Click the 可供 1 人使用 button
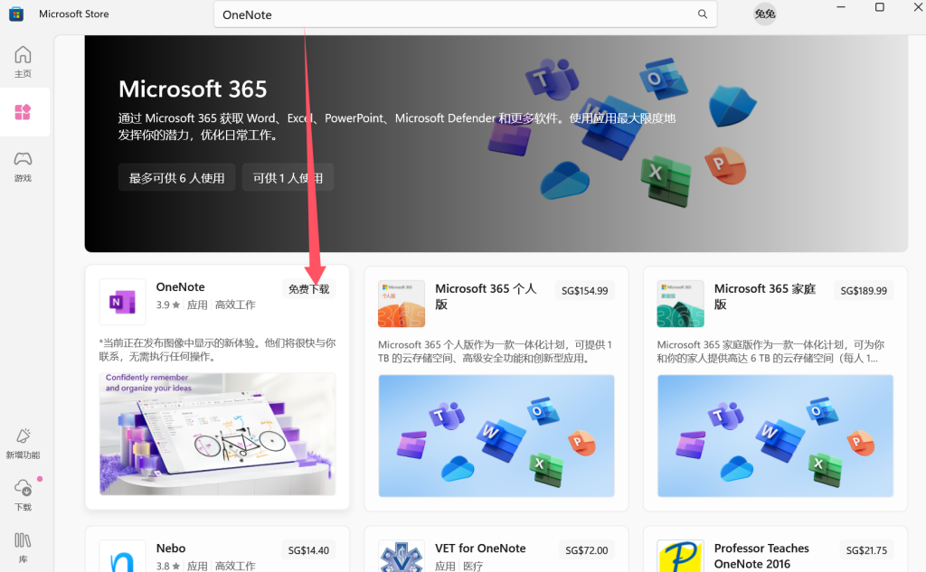 [288, 178]
